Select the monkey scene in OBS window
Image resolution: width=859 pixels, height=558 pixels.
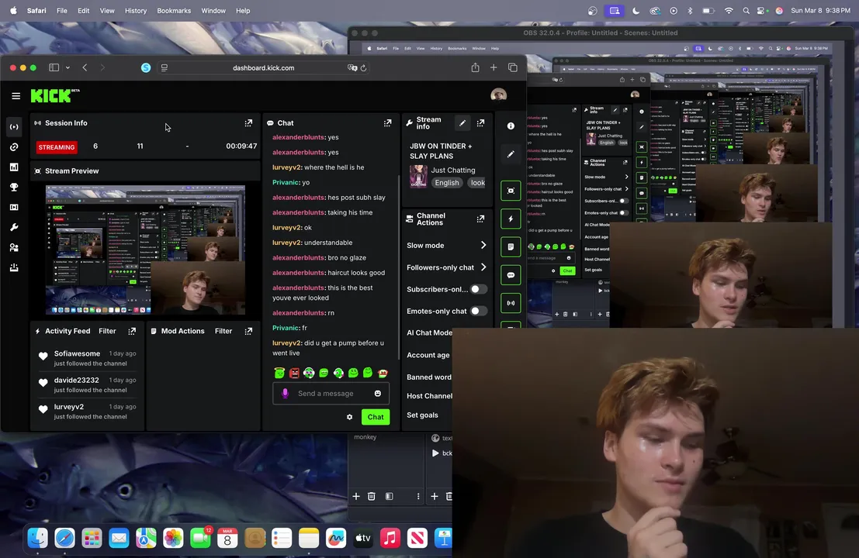[365, 437]
